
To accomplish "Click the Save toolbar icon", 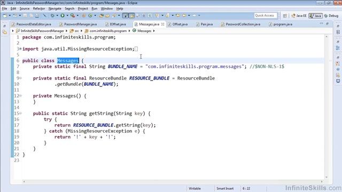I will [25, 15].
